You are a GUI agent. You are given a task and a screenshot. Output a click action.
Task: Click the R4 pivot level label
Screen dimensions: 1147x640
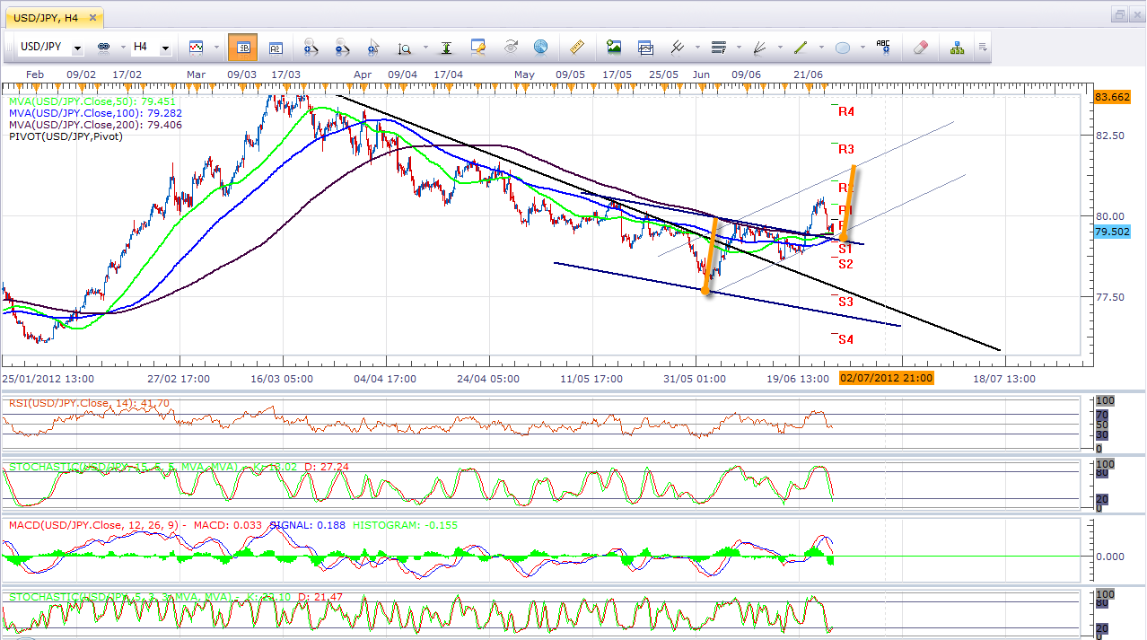pyautogui.click(x=846, y=111)
